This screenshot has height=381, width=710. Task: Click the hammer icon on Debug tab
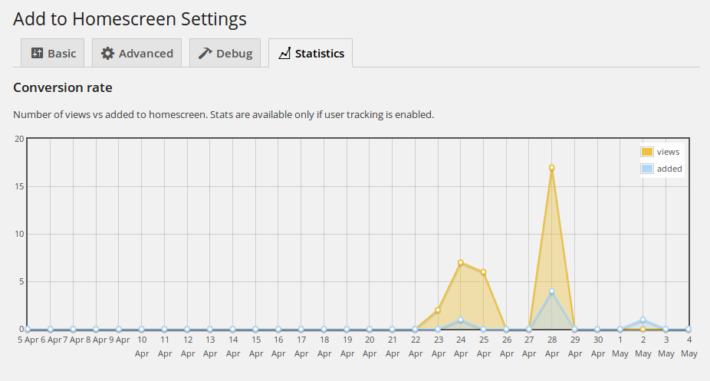pos(205,54)
